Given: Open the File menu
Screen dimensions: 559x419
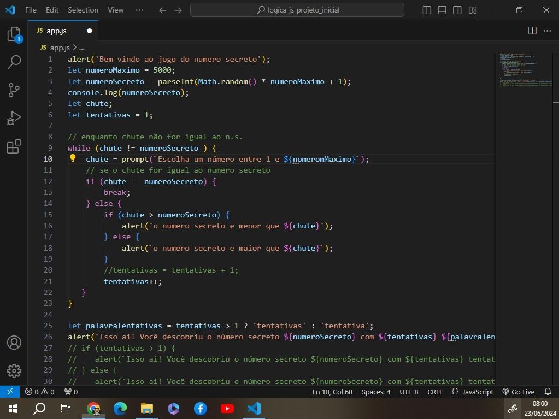Looking at the screenshot, I should point(31,10).
